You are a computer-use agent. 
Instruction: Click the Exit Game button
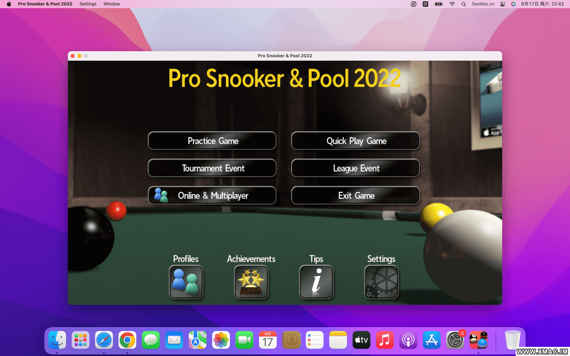tap(355, 195)
